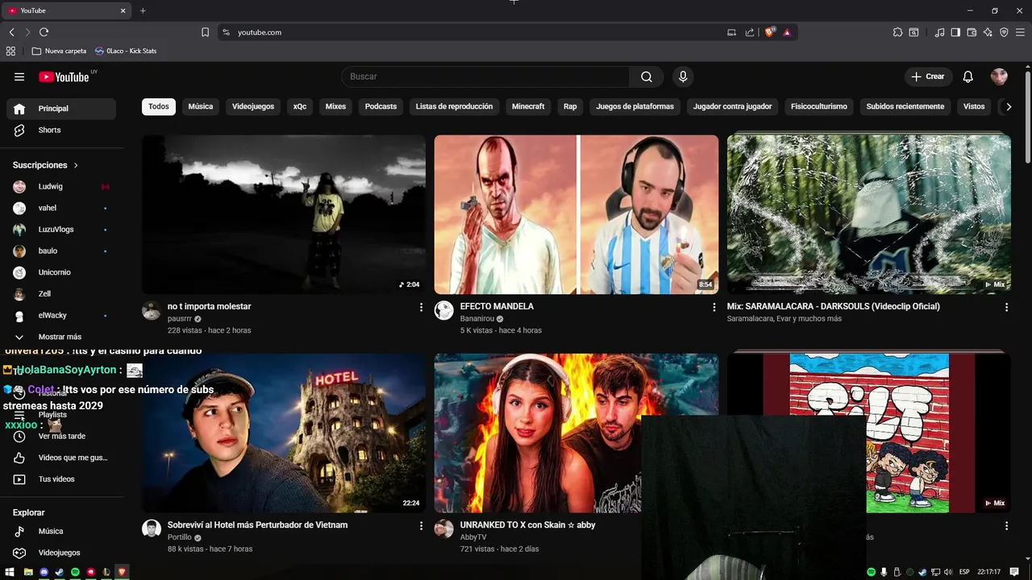Open Discord from the taskbar

click(44, 572)
